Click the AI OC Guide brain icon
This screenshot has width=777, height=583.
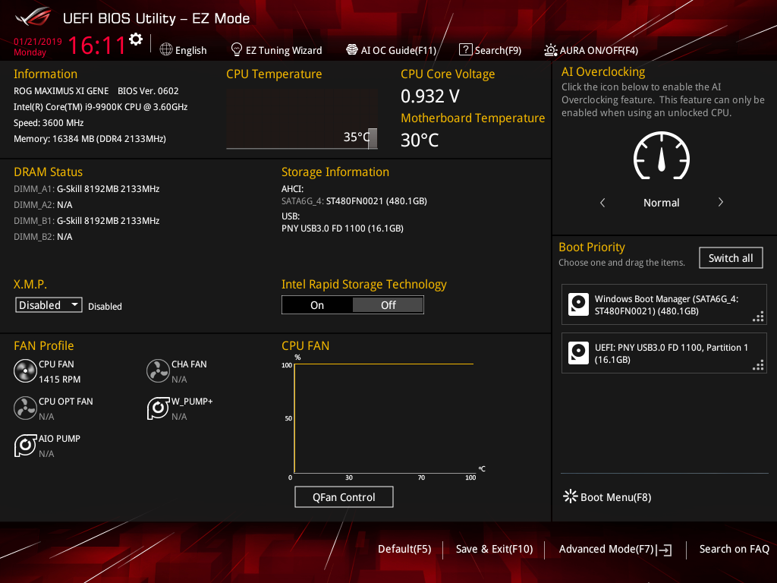tap(352, 49)
